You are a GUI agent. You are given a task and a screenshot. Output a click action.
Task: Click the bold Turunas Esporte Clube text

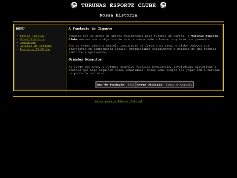point(143,37)
